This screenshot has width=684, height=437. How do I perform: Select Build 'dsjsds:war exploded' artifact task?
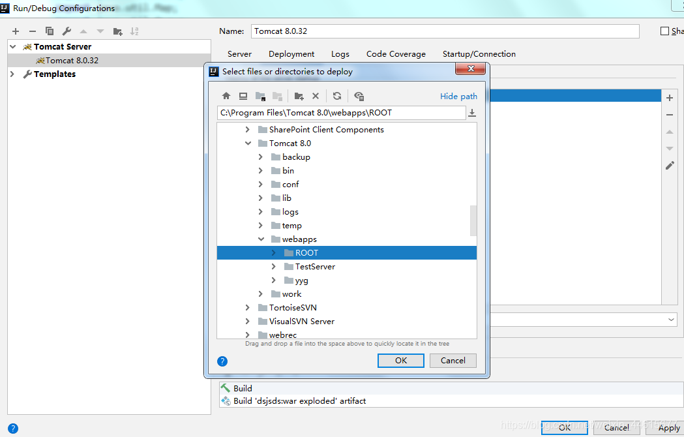tap(451, 400)
